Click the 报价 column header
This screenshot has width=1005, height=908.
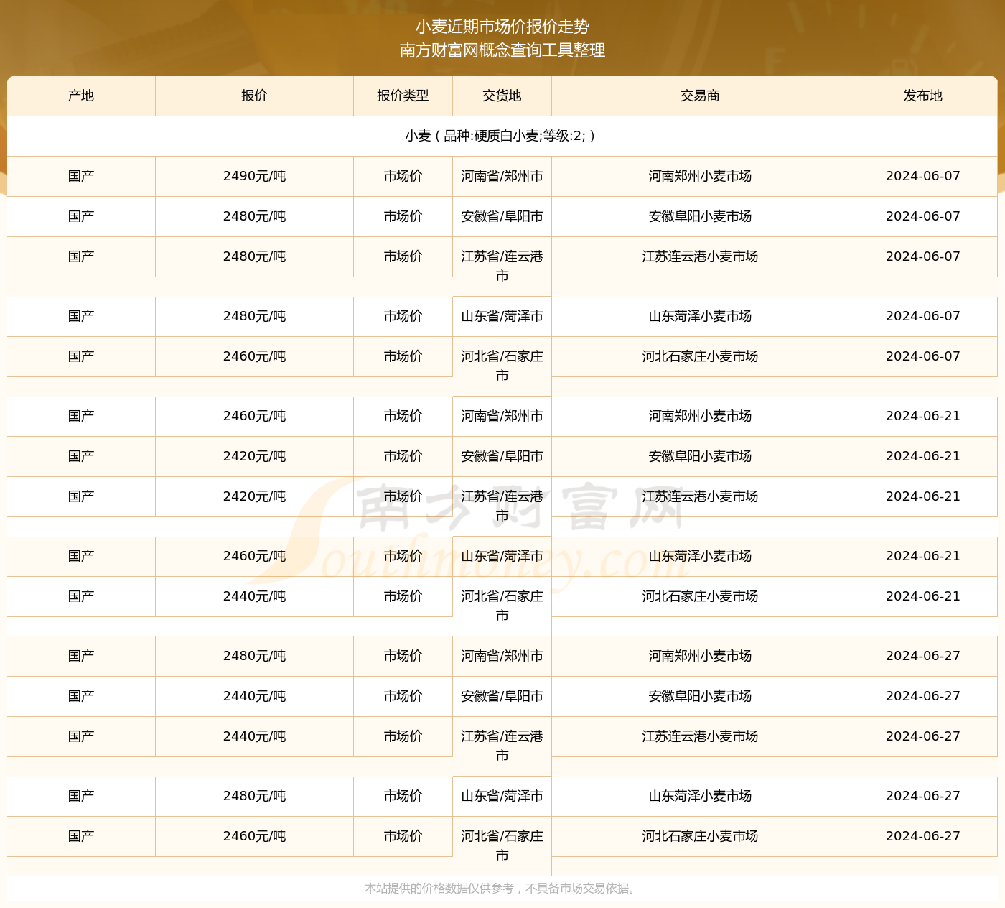coord(254,96)
